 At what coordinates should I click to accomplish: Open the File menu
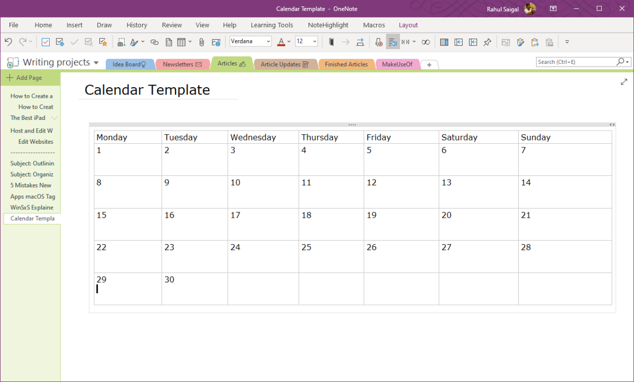14,25
